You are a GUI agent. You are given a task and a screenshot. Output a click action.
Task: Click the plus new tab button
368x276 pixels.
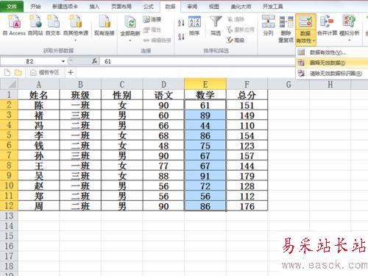point(71,72)
